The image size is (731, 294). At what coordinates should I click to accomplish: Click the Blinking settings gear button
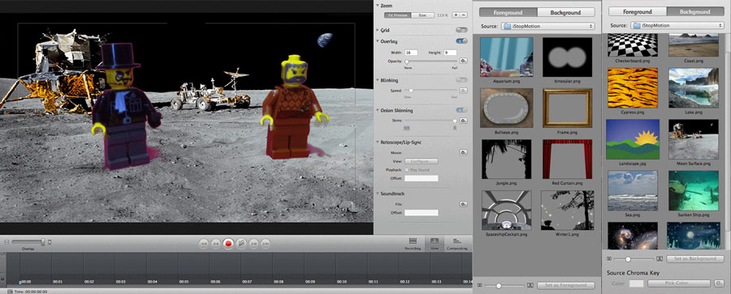[464, 91]
